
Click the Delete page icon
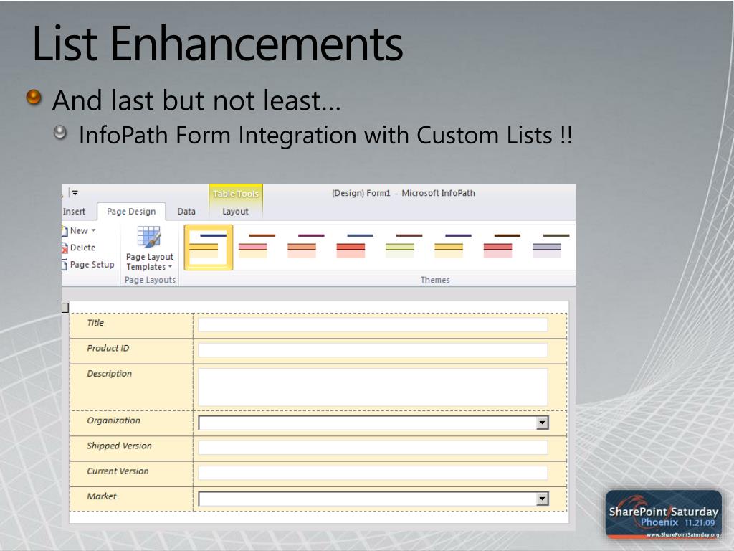click(x=65, y=248)
